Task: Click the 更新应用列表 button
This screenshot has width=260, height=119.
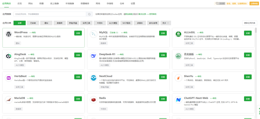Action: tap(250, 23)
